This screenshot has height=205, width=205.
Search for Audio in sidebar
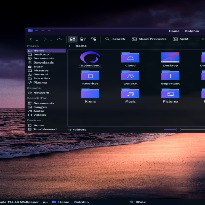46,111
